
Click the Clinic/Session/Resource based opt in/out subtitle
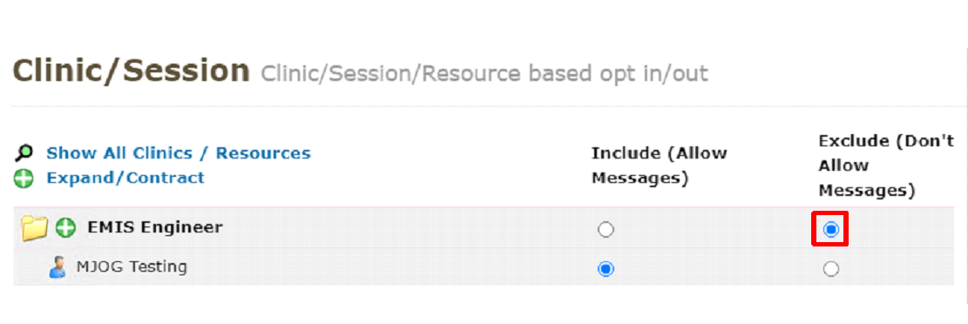point(484,73)
